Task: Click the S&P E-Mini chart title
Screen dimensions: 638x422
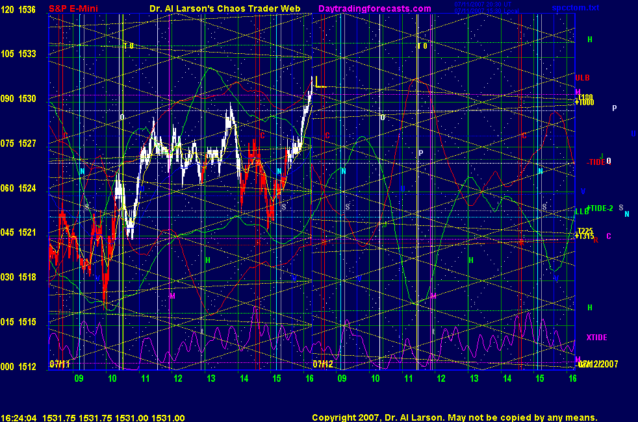Action: click(x=73, y=8)
